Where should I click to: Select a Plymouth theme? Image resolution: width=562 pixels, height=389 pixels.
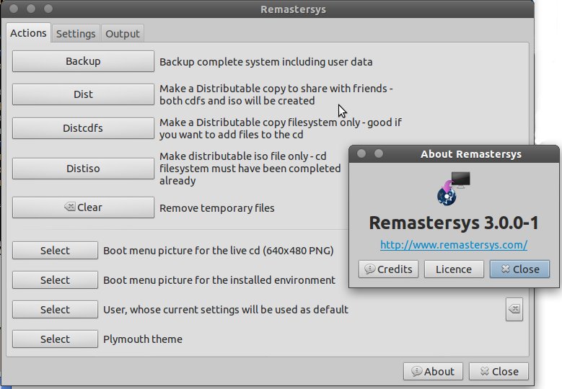tap(55, 339)
